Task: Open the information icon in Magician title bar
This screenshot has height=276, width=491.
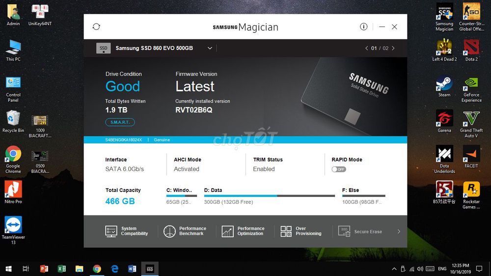Action: 363,27
